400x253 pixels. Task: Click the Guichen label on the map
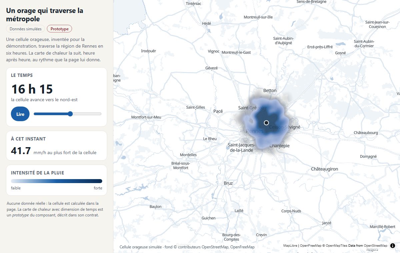(209, 218)
